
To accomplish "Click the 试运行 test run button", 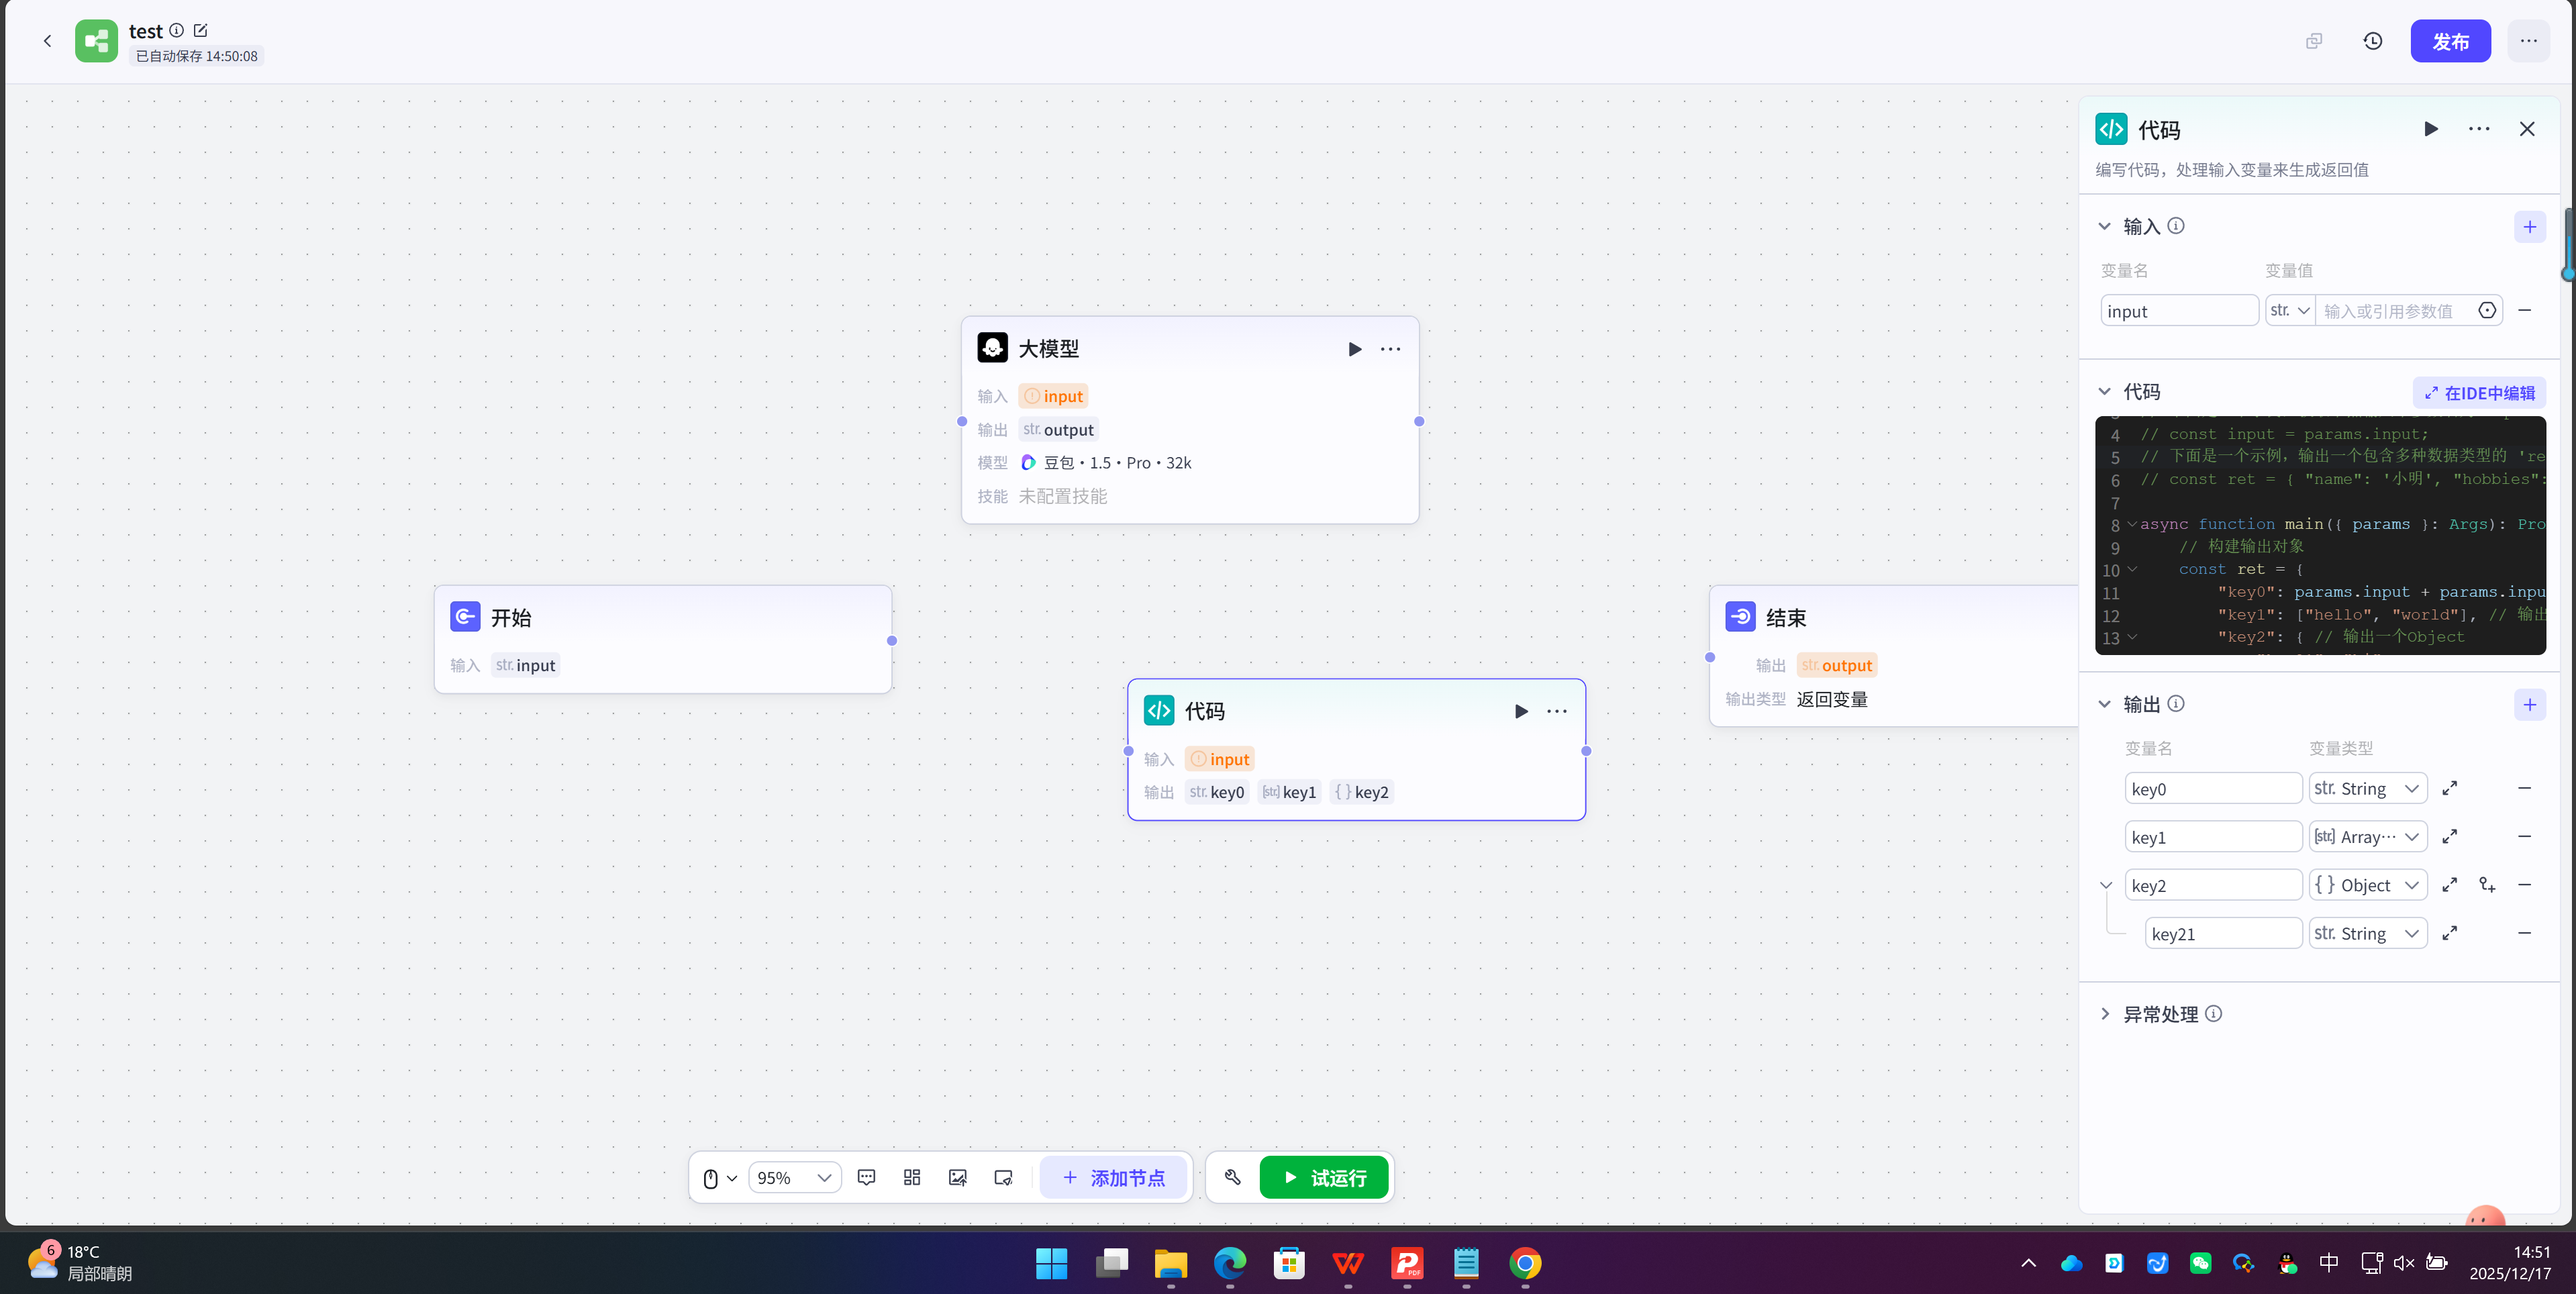I will [x=1323, y=1178].
